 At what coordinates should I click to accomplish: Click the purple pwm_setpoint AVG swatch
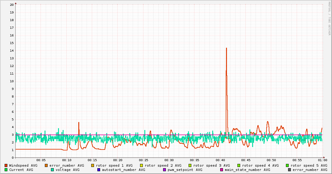click(165, 170)
